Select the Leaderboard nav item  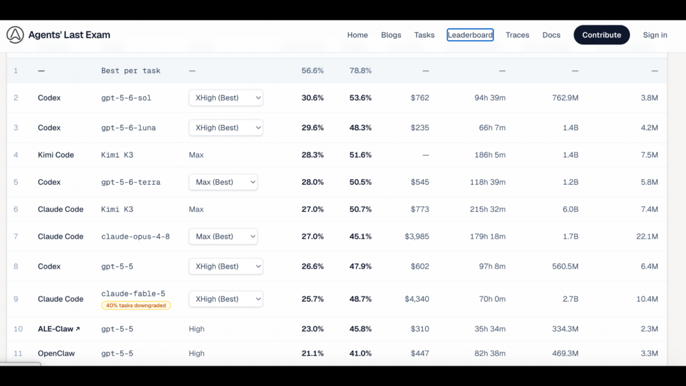pos(470,35)
